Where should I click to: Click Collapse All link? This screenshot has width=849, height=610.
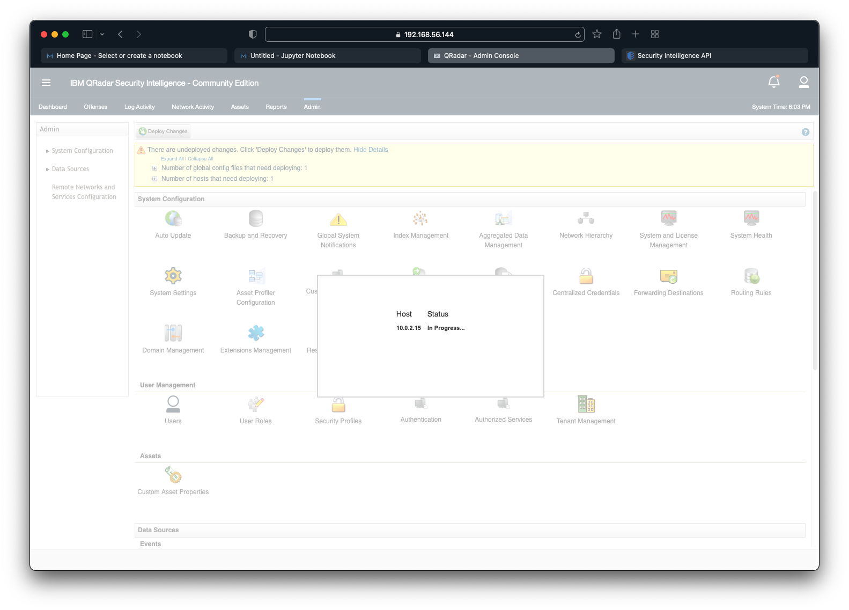201,159
